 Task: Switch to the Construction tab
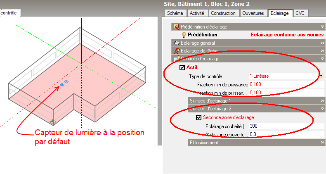[x=223, y=13]
